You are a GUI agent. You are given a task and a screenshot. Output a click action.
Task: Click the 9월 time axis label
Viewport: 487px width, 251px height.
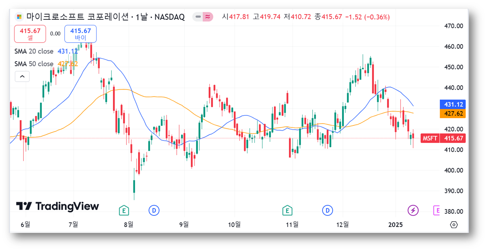click(x=184, y=225)
